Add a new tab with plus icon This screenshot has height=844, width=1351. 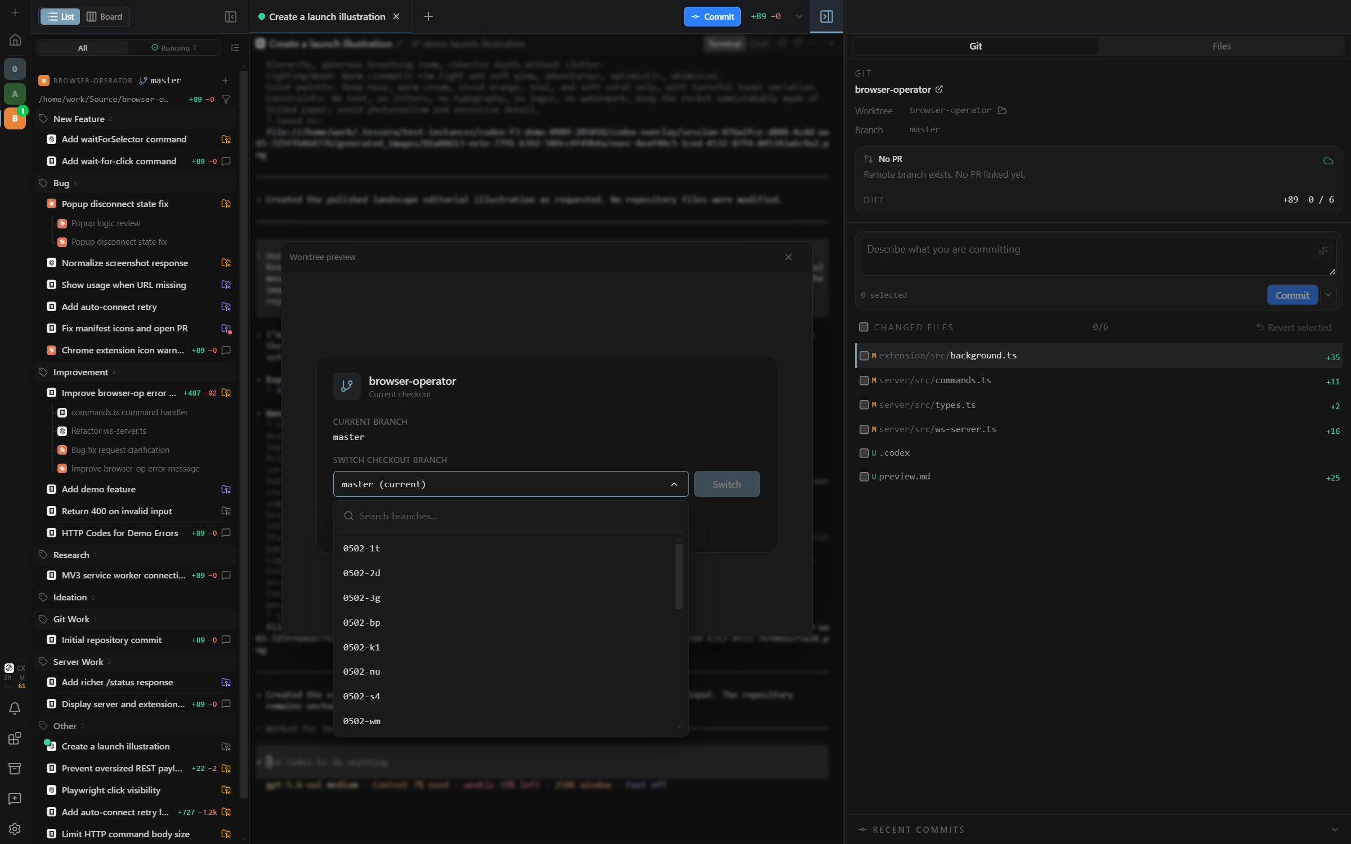pos(428,17)
